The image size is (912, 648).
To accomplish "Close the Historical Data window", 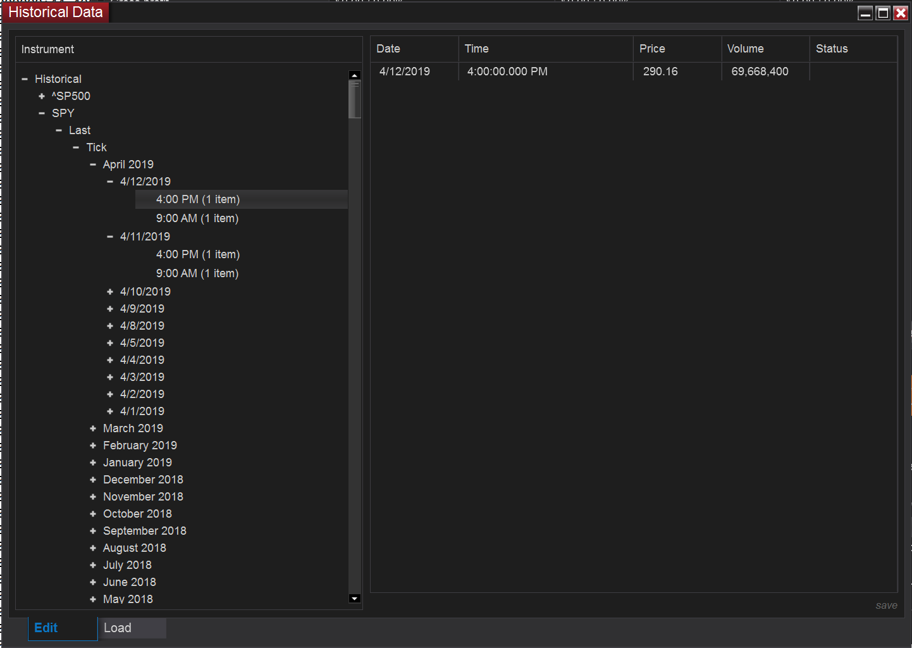I will click(x=901, y=13).
